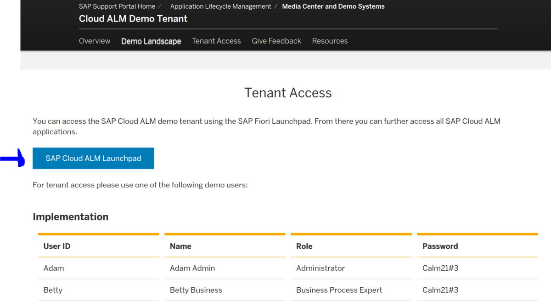Select the Administrator role cell

click(x=320, y=268)
